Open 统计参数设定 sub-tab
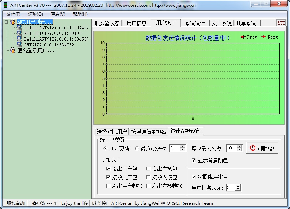This screenshot has height=209, width=290. (x=185, y=131)
